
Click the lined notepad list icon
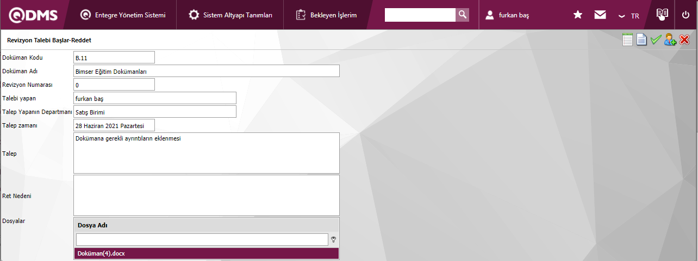pos(628,40)
